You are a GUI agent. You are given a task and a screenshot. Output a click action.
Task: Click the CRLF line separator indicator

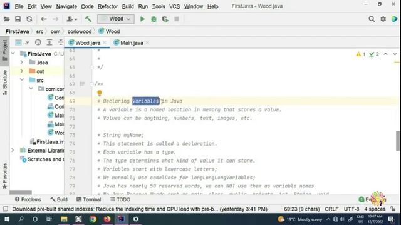pyautogui.click(x=331, y=209)
